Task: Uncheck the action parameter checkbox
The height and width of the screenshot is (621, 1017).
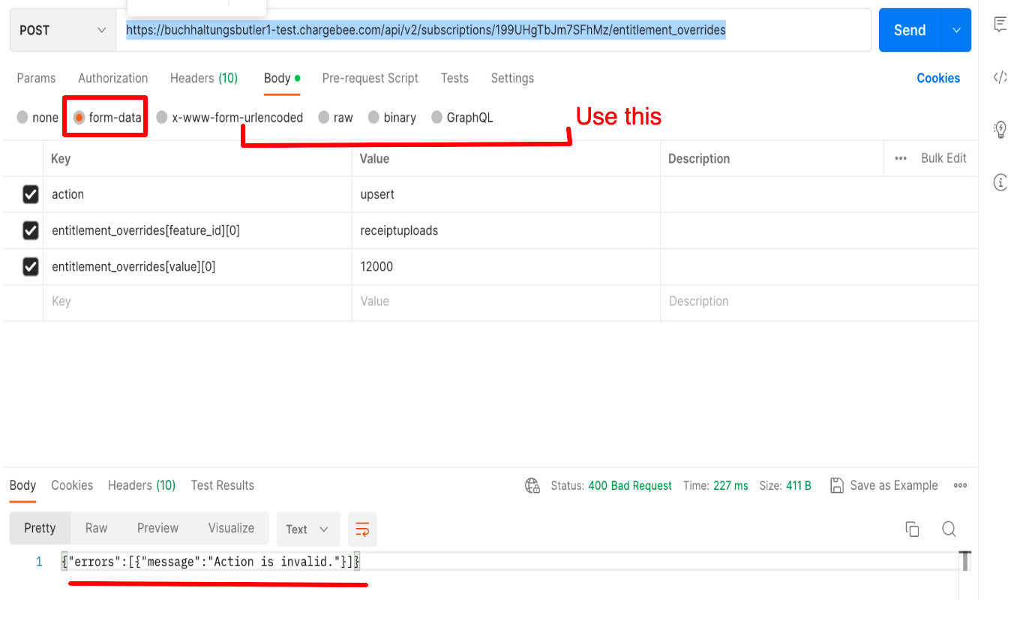Action: click(x=31, y=195)
